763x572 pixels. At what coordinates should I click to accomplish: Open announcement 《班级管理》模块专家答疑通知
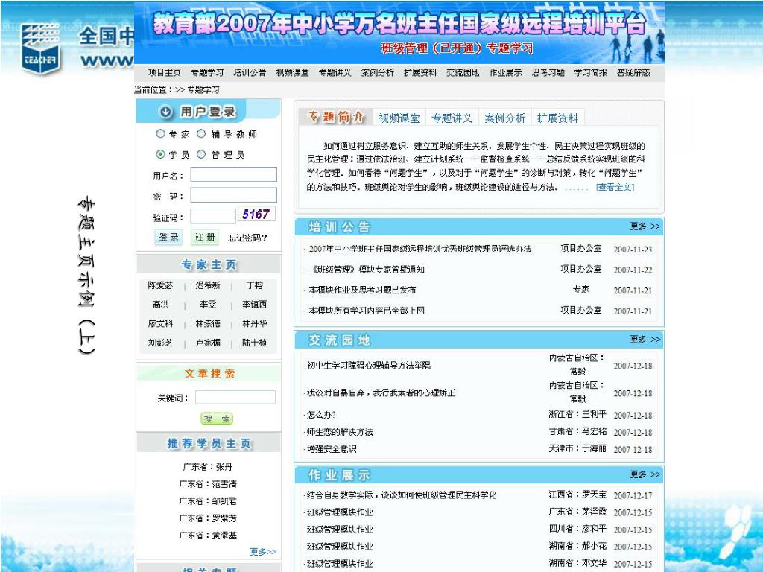(x=367, y=270)
